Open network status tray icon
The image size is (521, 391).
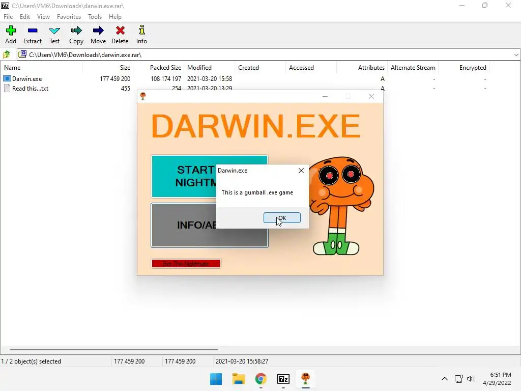click(458, 379)
